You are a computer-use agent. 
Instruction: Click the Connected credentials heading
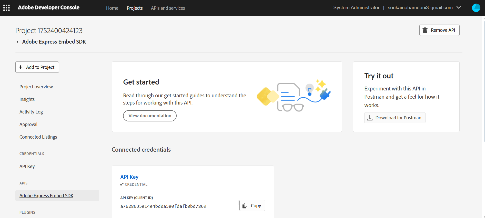coord(141,150)
